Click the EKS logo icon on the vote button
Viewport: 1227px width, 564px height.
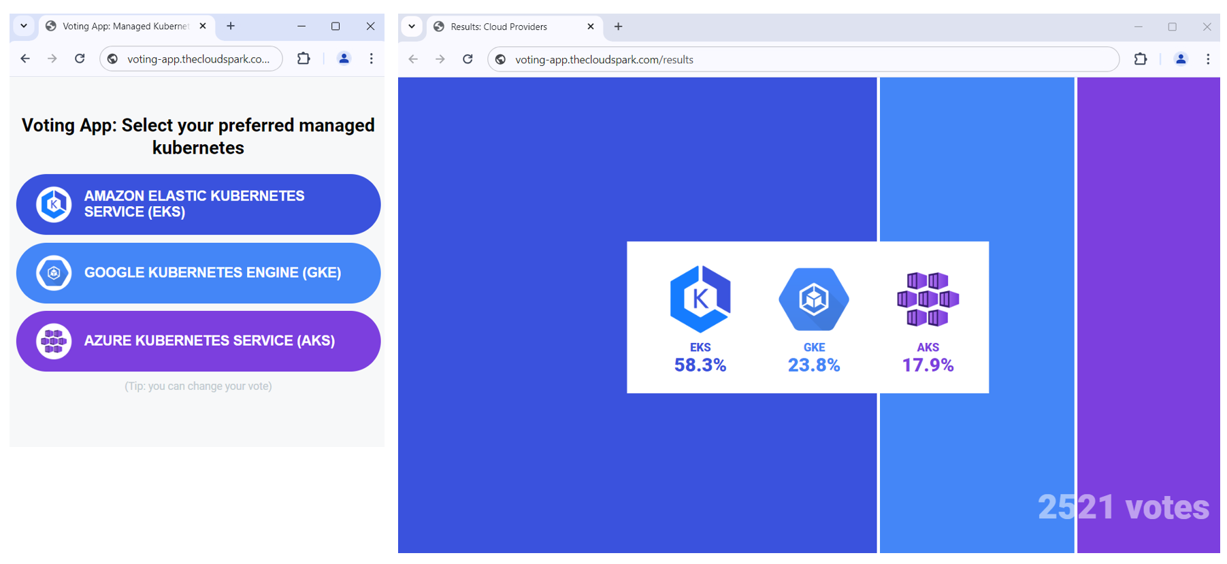tap(54, 204)
